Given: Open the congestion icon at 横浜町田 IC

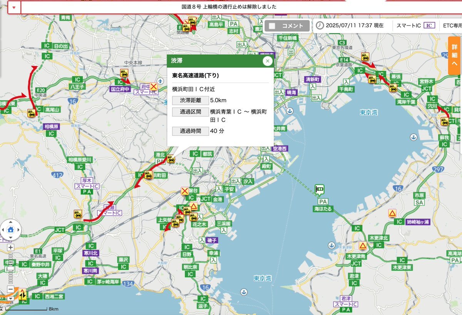Looking at the screenshot, I should 148,175.
